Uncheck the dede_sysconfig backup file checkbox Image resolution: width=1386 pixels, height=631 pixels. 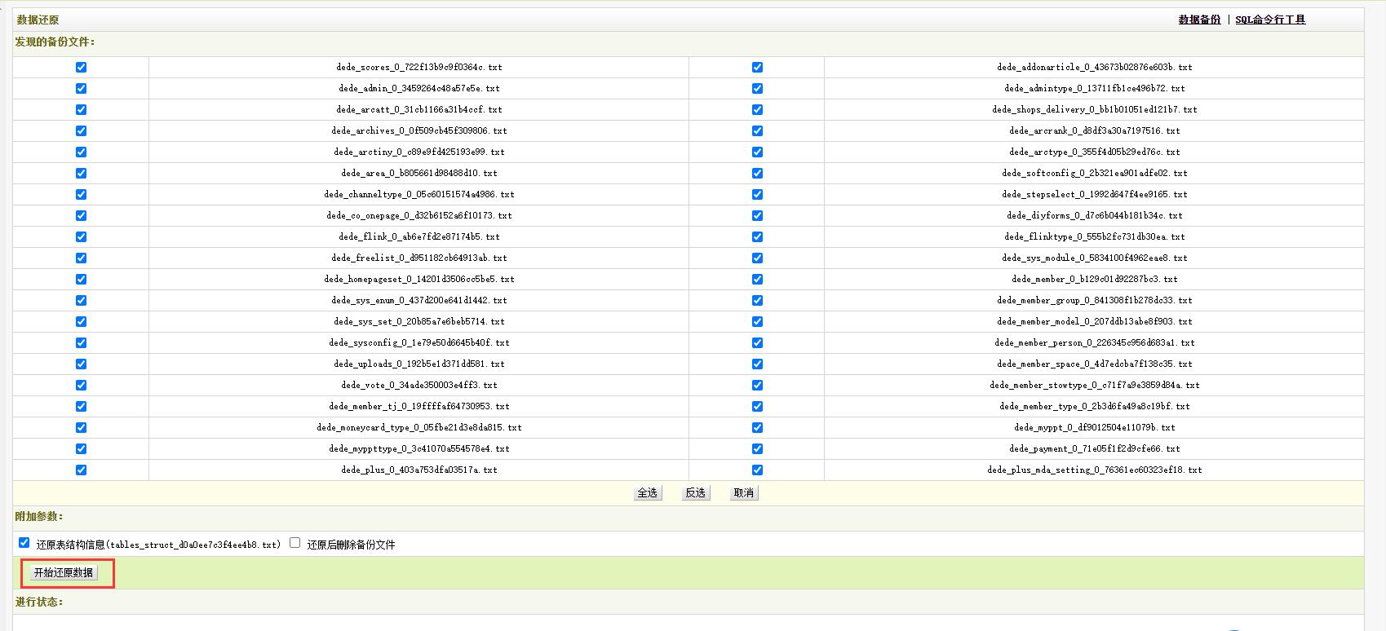tap(81, 342)
